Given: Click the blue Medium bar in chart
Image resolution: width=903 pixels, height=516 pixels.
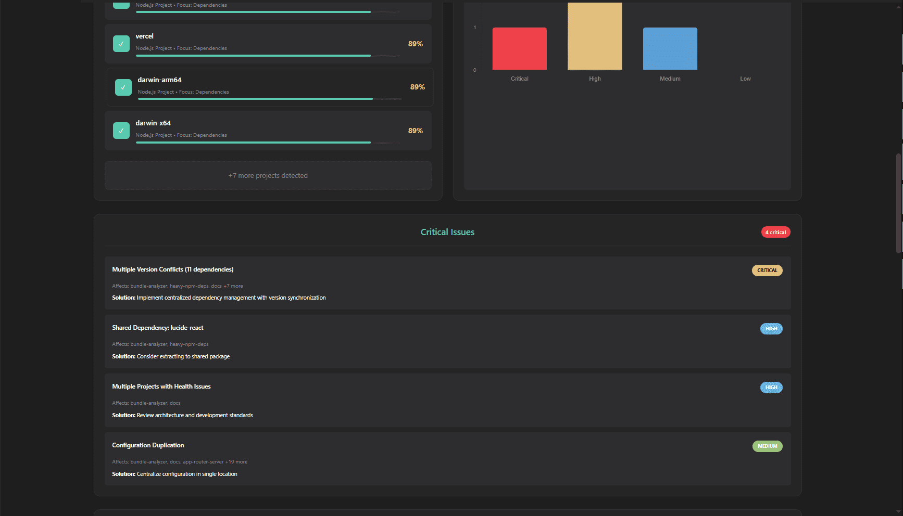Looking at the screenshot, I should pos(670,48).
